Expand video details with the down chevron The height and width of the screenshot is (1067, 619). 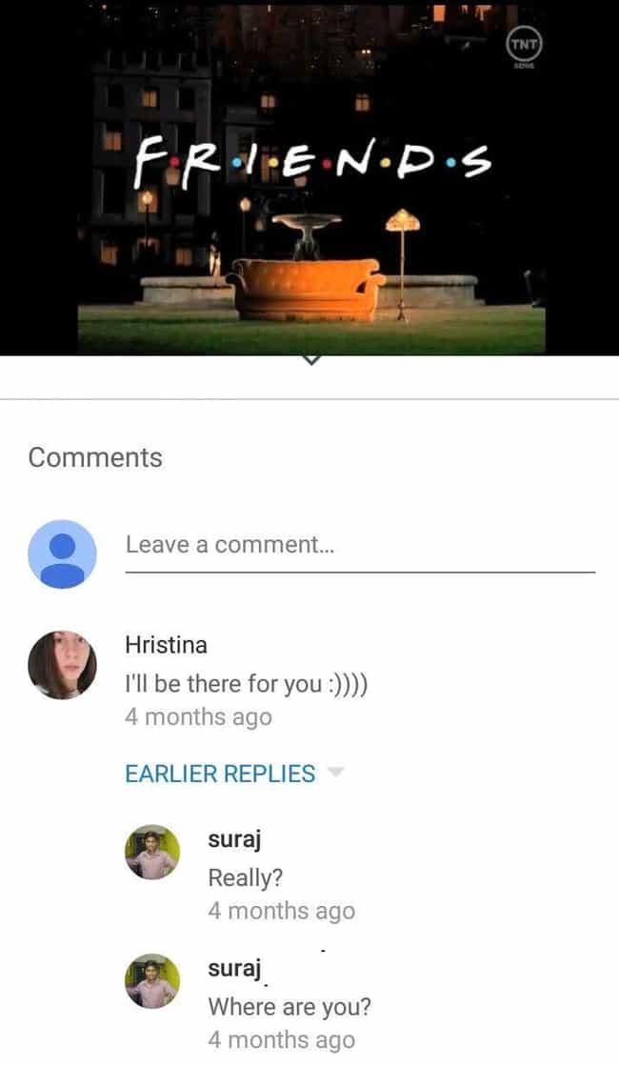click(x=310, y=361)
